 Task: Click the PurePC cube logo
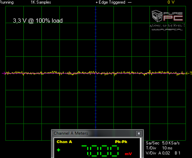[x=157, y=16]
